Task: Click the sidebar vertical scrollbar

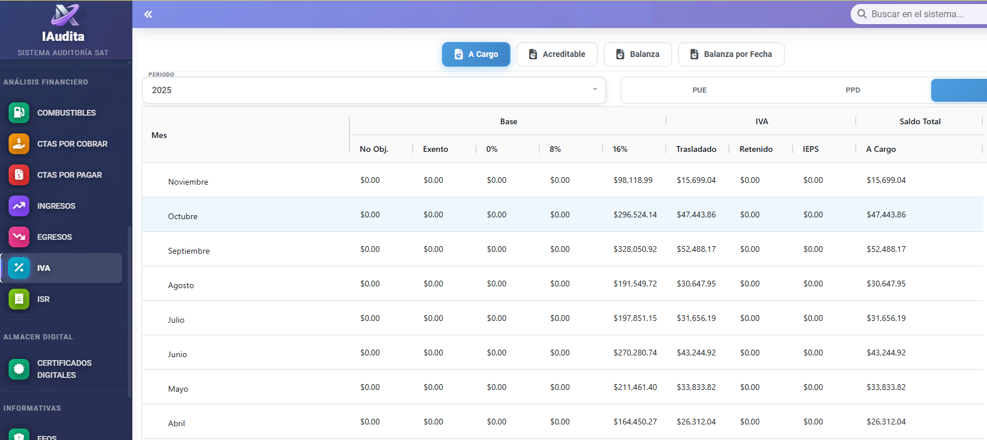Action: [129, 311]
